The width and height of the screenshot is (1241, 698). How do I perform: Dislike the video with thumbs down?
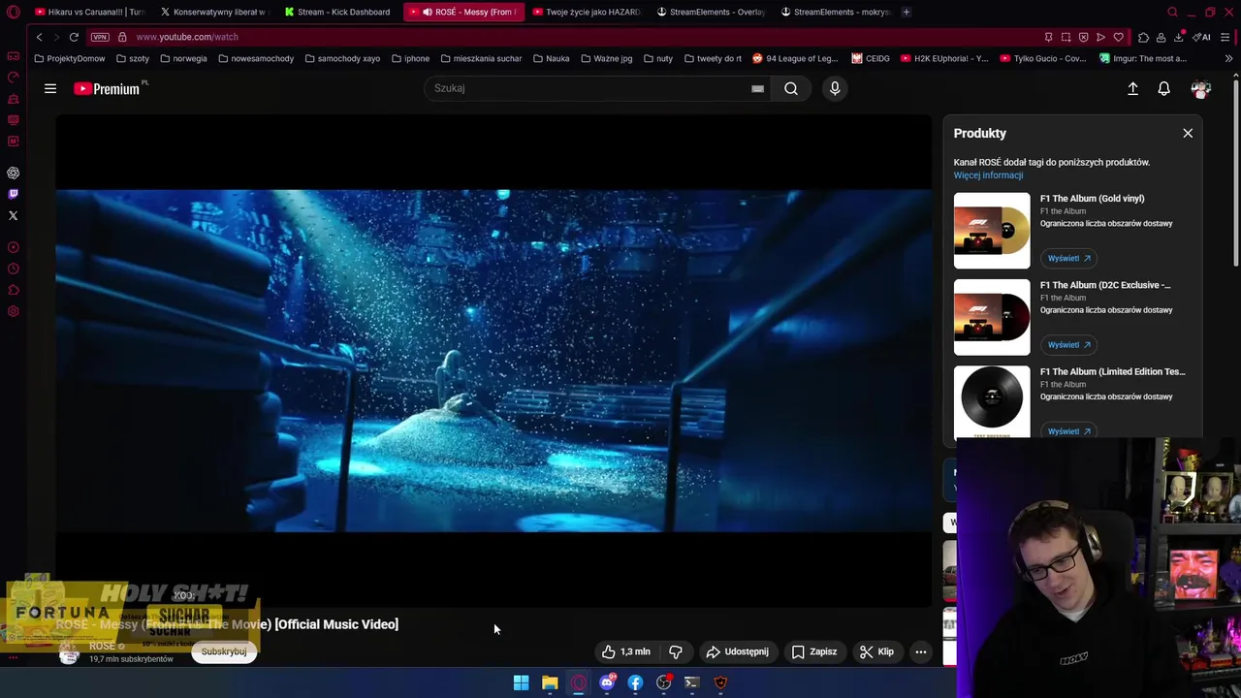pyautogui.click(x=676, y=651)
